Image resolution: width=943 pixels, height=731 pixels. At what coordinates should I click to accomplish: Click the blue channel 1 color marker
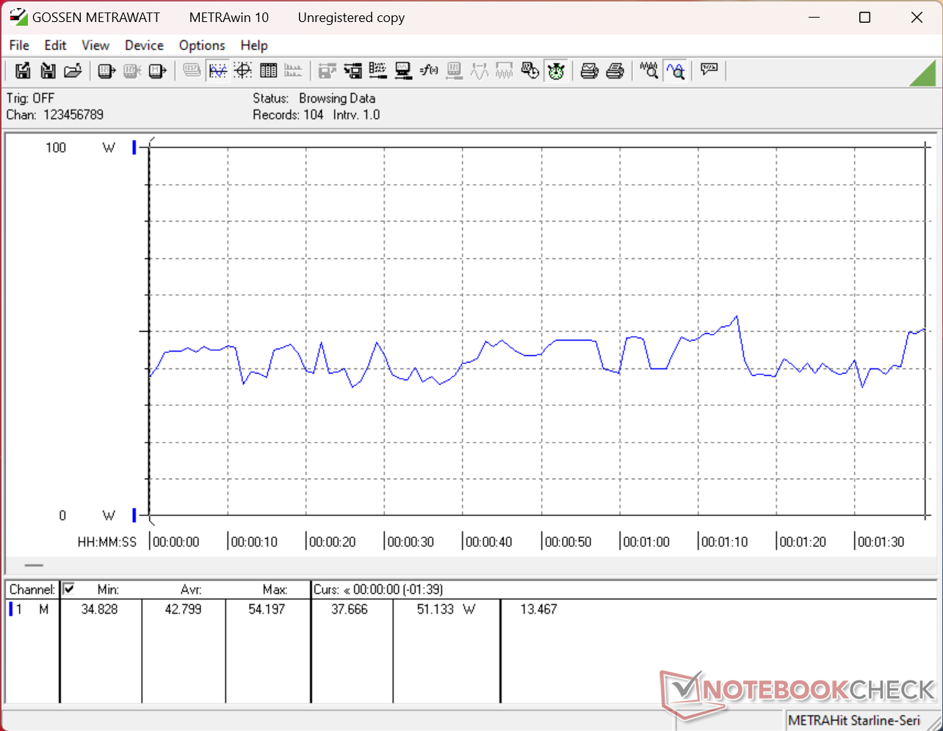tap(10, 609)
